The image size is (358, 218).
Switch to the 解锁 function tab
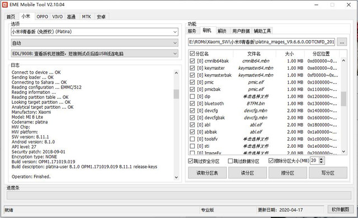pyautogui.click(x=222, y=31)
